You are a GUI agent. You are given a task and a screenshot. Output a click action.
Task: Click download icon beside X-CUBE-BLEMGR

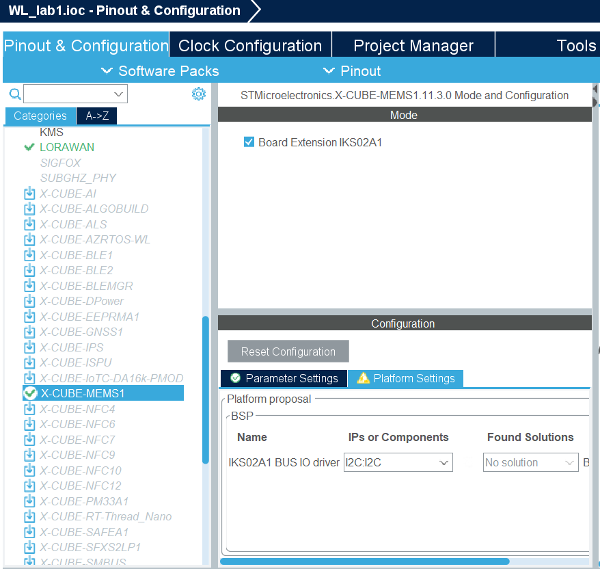[29, 286]
